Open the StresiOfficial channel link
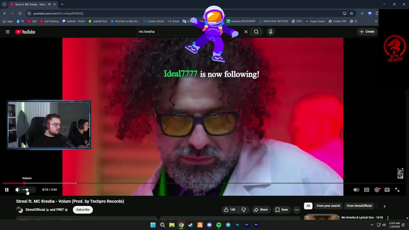The width and height of the screenshot is (409, 230). point(35,210)
